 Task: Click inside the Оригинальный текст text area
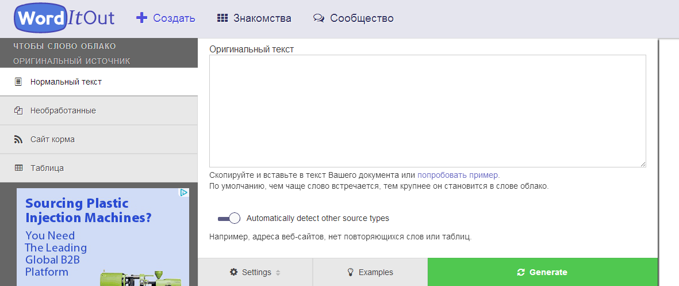tap(427, 111)
